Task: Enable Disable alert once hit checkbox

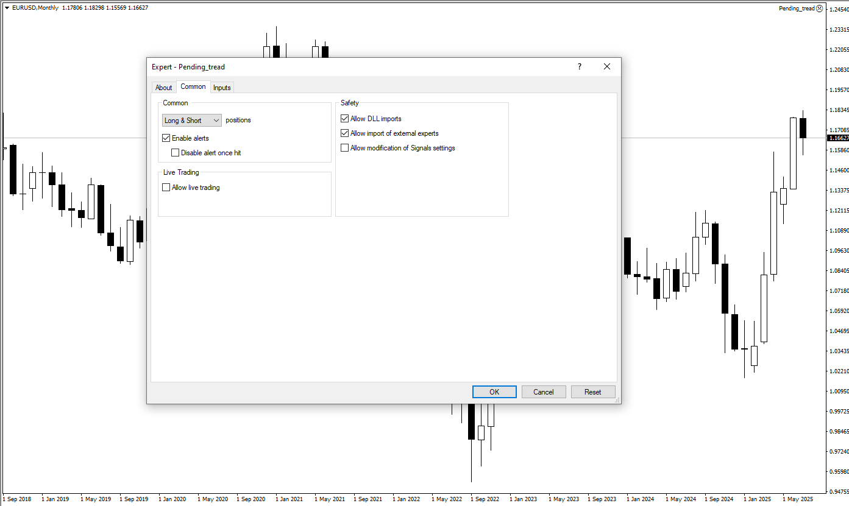Action: click(176, 153)
